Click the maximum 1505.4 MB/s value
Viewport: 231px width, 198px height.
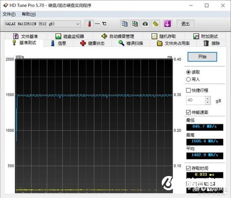coord(205,142)
